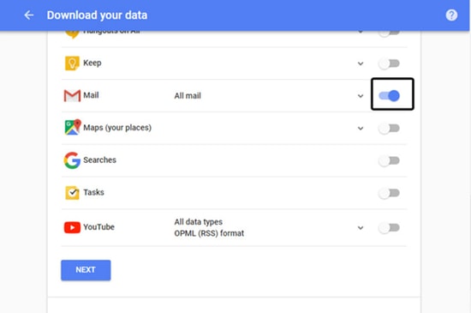Expand the Keep options chevron
The height and width of the screenshot is (313, 471).
click(361, 63)
